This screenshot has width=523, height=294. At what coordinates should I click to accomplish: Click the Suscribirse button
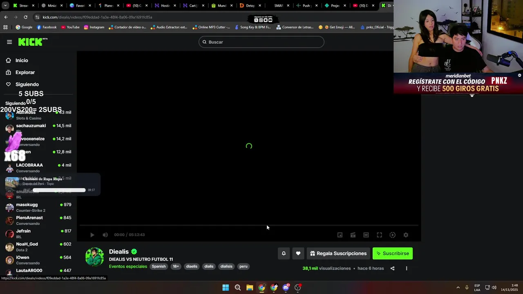click(393, 254)
